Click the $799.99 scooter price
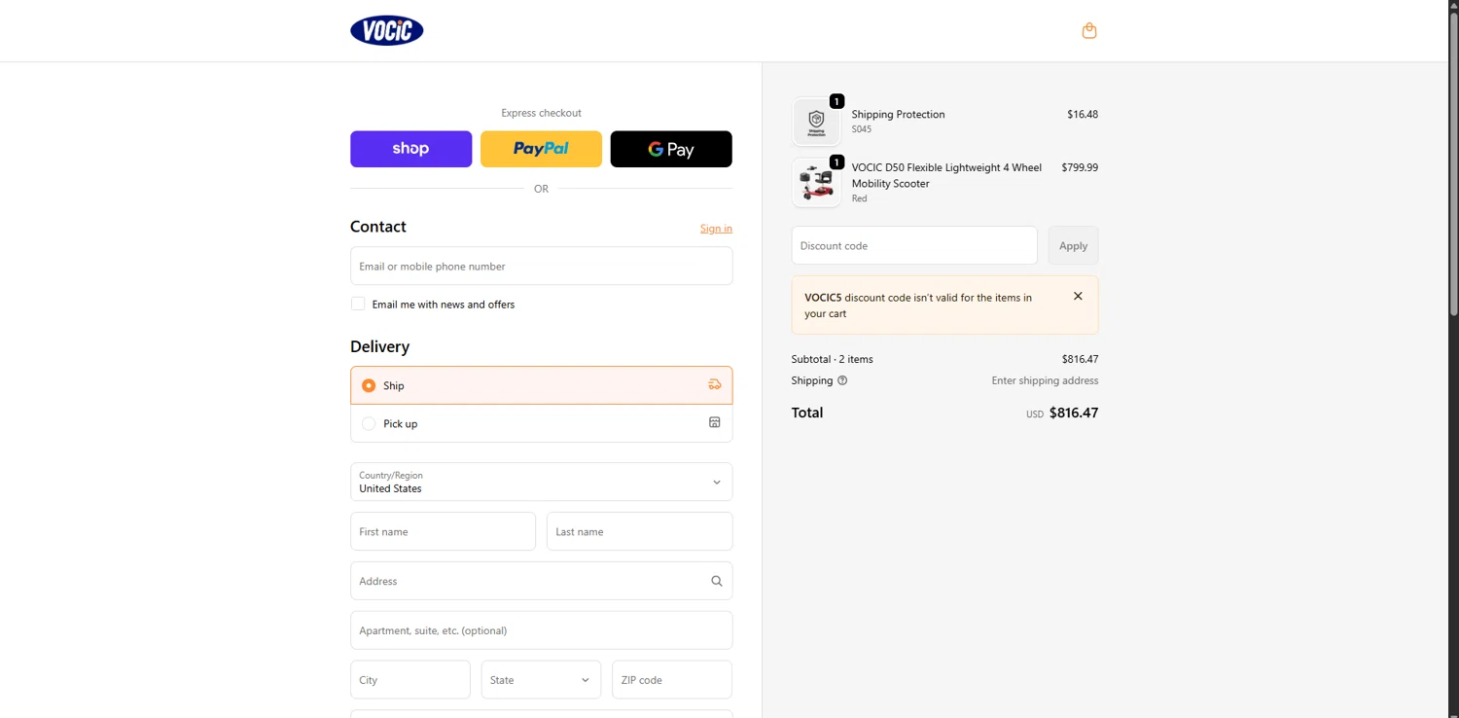Viewport: 1459px width, 718px height. pos(1080,167)
